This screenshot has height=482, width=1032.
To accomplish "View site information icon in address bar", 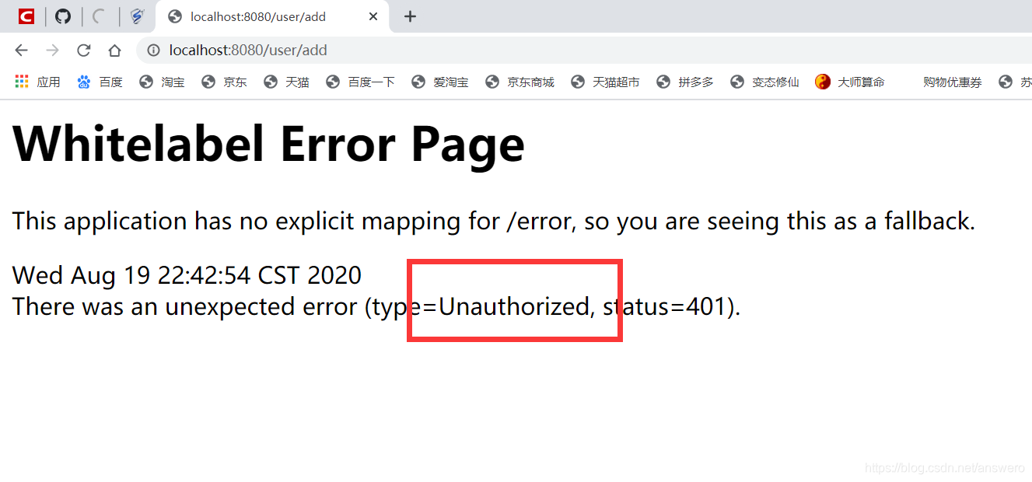I will click(154, 51).
